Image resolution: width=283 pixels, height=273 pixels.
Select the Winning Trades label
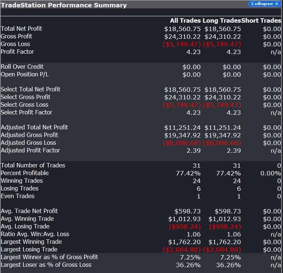click(x=22, y=181)
